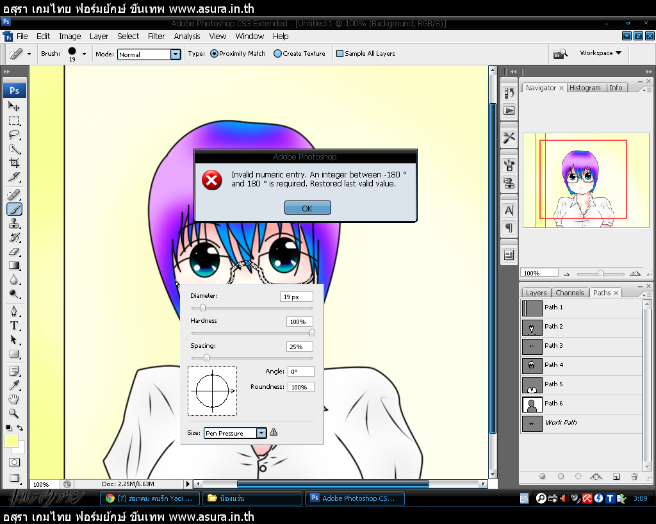Switch to the Channels tab
Screen dimensions: 656x524
click(570, 293)
